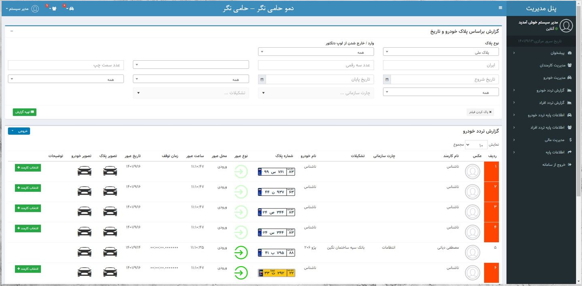Open the مدیر سیستم user menu
Viewport: 582px width, 286px height.
tap(17, 8)
